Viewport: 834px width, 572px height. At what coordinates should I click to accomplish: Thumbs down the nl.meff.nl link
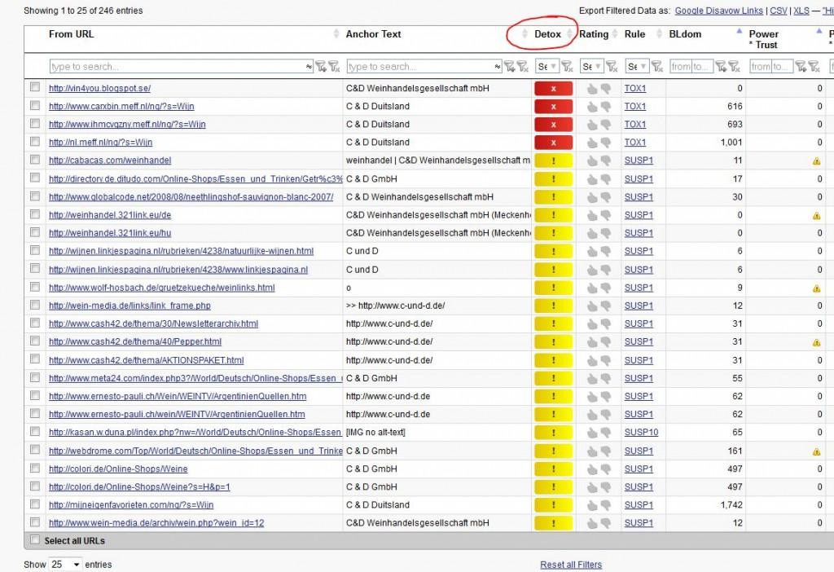tap(605, 143)
